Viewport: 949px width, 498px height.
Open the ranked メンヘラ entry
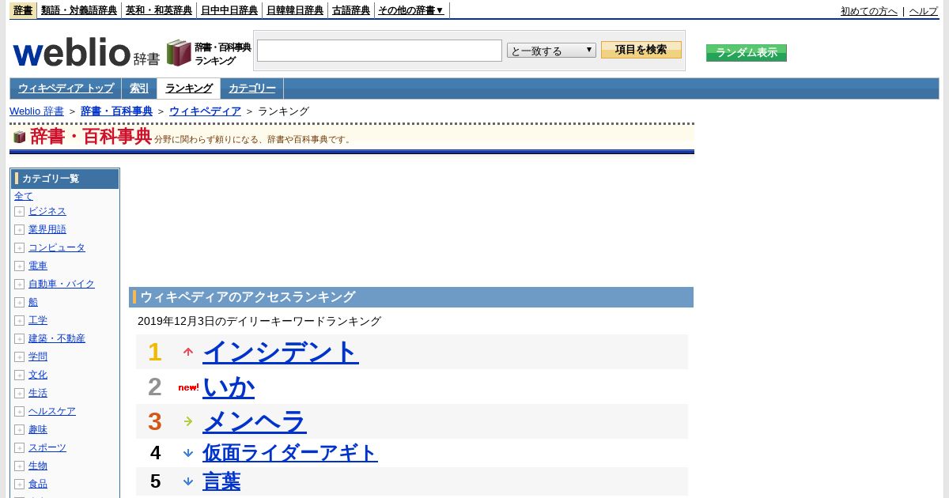(x=255, y=421)
